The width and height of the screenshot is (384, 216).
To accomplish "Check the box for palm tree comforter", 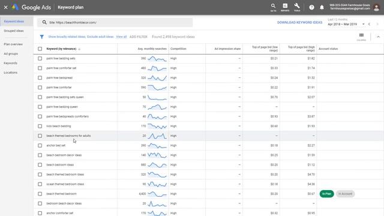I will (x=40, y=88).
